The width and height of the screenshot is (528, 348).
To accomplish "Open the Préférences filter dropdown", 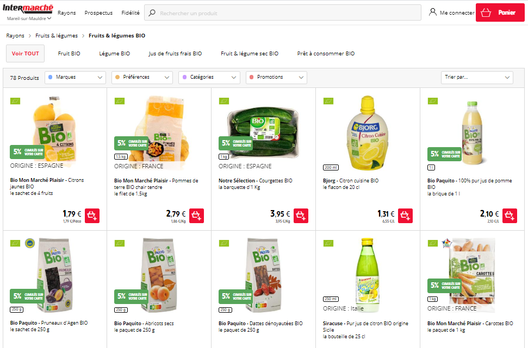I will point(142,77).
